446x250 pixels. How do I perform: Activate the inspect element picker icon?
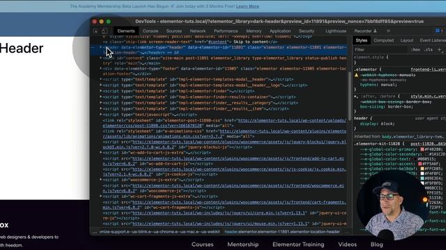click(x=95, y=31)
